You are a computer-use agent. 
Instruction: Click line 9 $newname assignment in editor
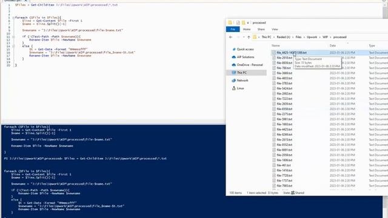[73, 30]
